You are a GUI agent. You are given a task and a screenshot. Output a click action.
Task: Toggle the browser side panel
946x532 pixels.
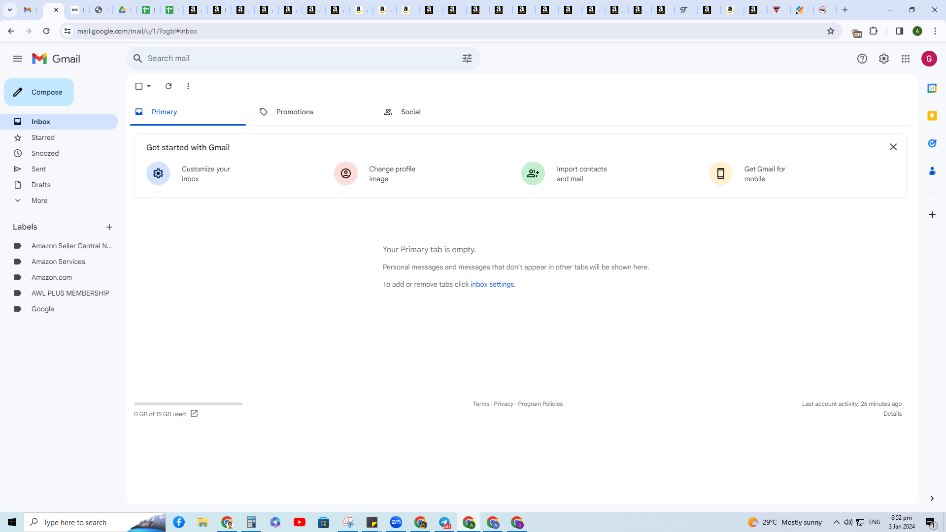point(900,31)
